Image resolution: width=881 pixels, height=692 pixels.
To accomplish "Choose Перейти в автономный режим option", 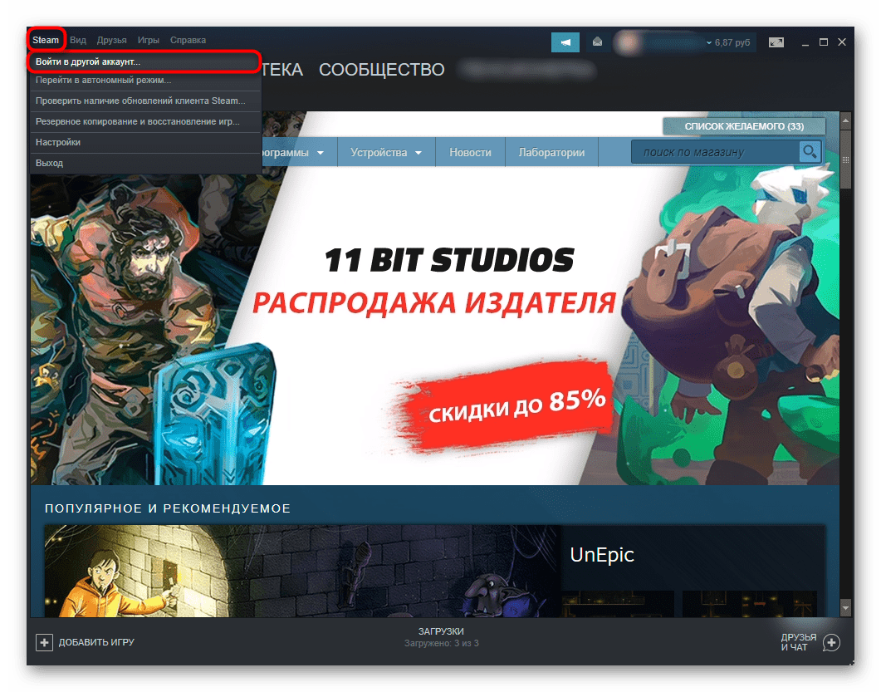I will coord(103,81).
